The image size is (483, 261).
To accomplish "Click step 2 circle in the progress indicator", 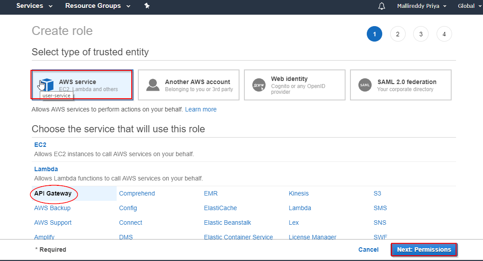I will [398, 34].
